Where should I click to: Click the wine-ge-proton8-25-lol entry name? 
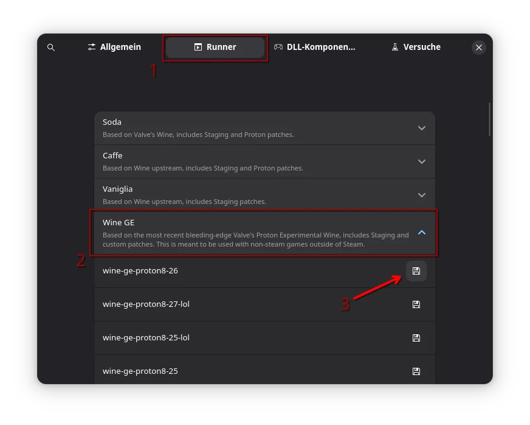[146, 338]
